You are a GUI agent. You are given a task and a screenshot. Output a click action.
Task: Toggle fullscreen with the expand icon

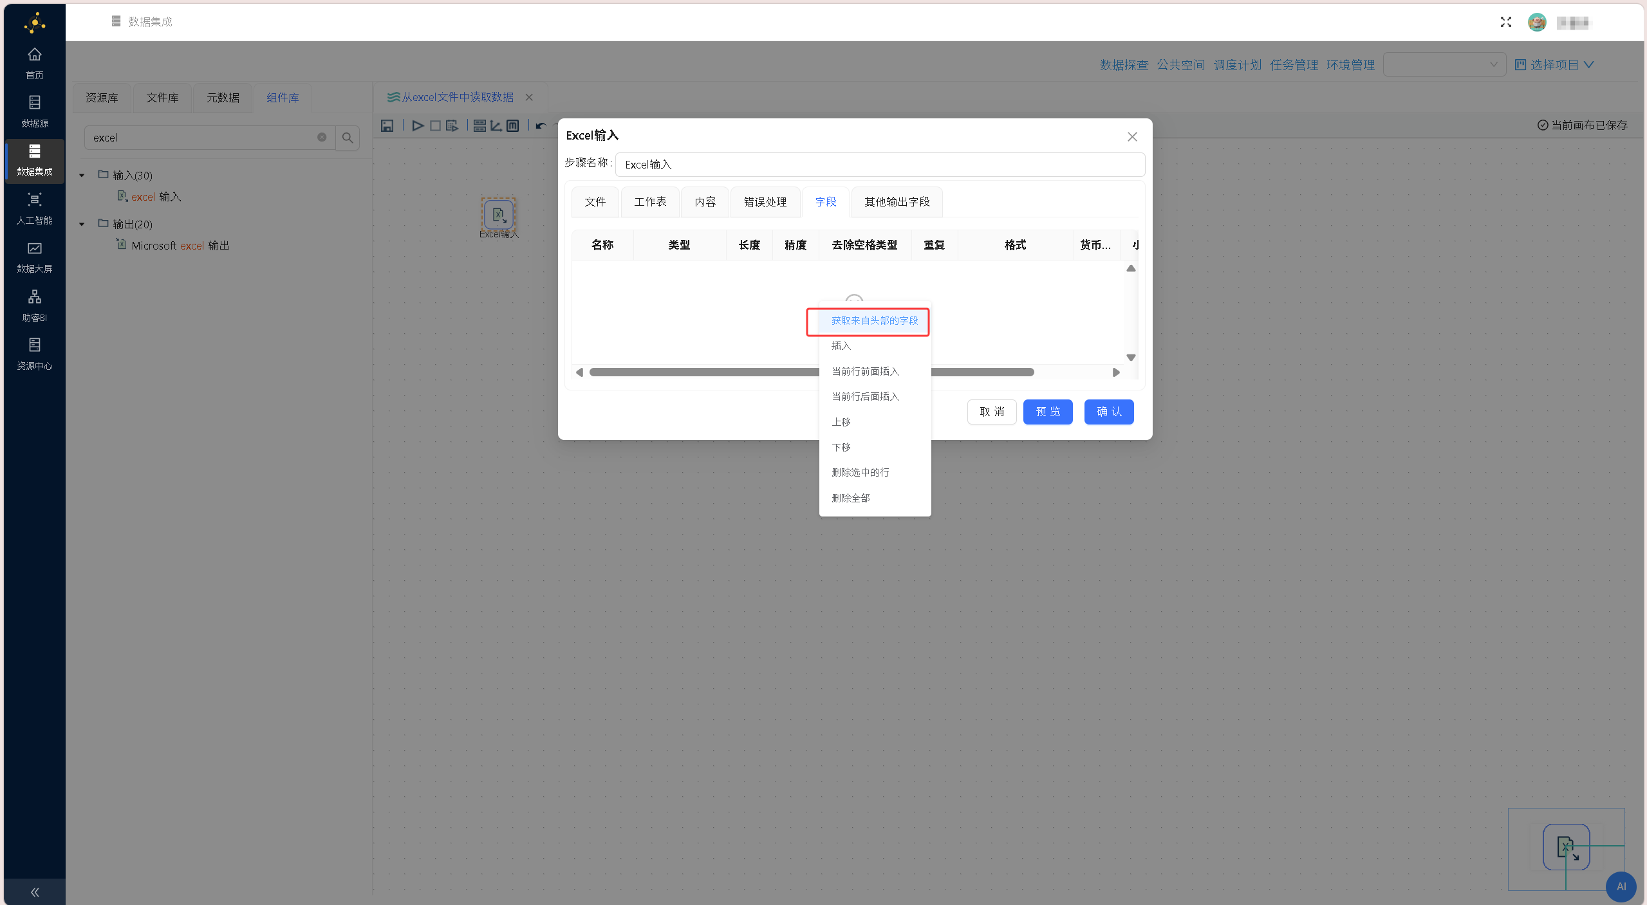coord(1506,23)
